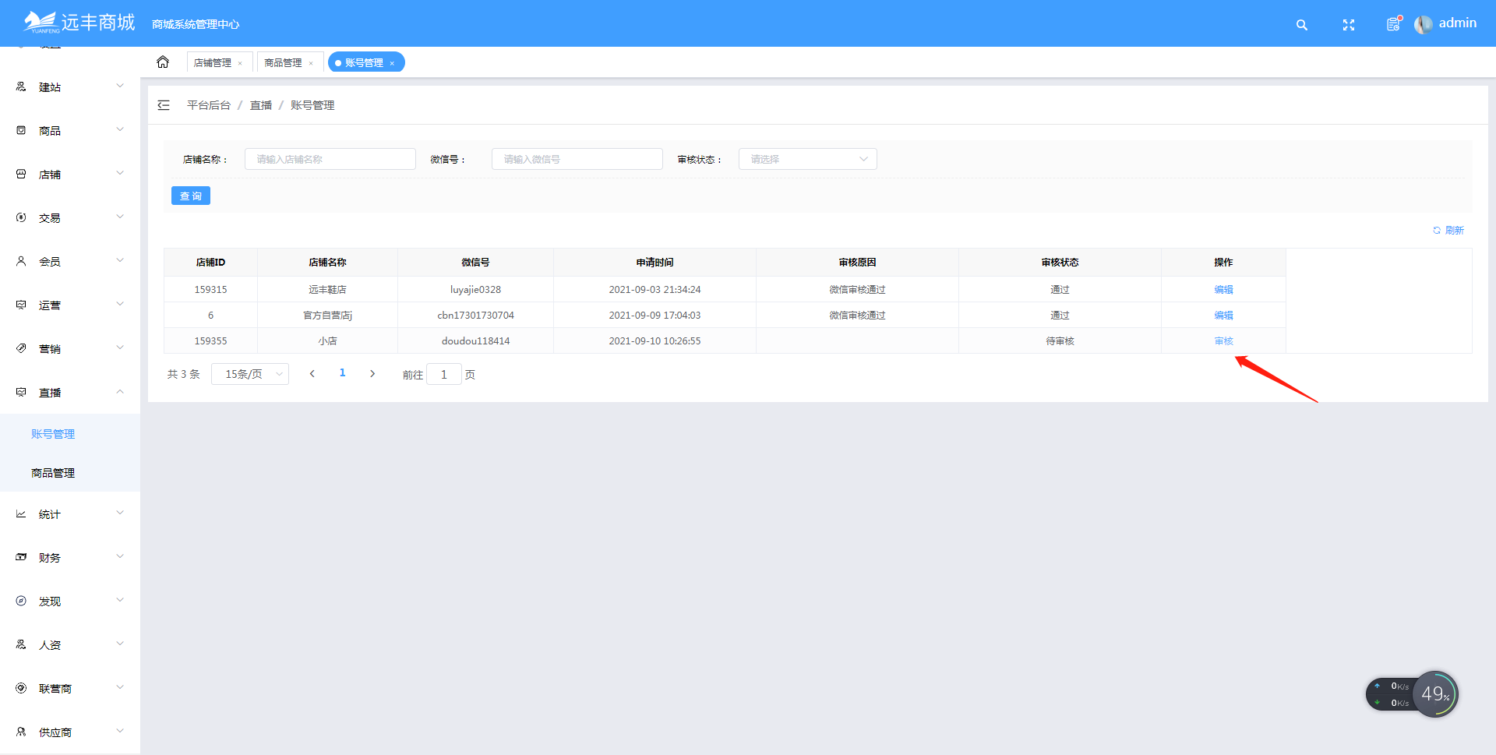This screenshot has width=1496, height=755.
Task: Click the 建站 sidebar icon
Action: tap(21, 86)
